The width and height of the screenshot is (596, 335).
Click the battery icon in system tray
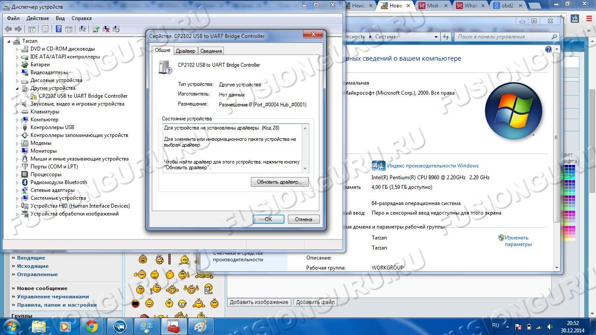tap(529, 326)
